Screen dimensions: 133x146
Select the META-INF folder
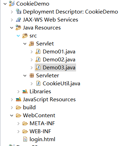click(42, 123)
